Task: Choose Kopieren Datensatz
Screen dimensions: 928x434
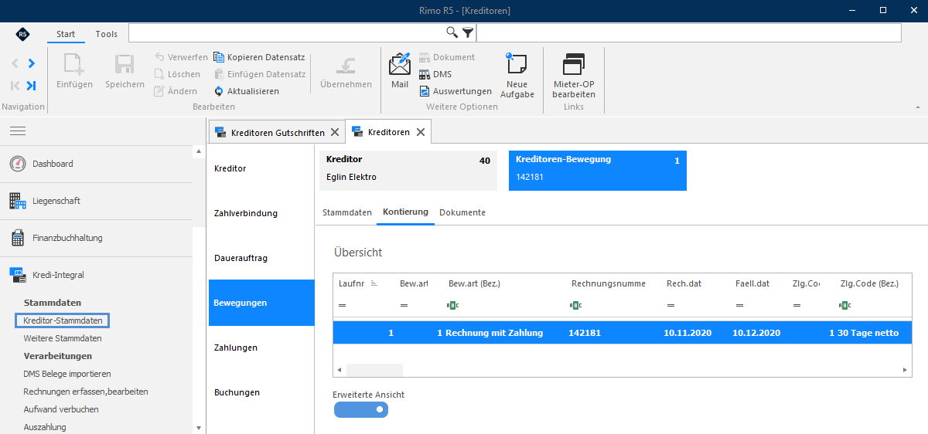Action: point(259,57)
